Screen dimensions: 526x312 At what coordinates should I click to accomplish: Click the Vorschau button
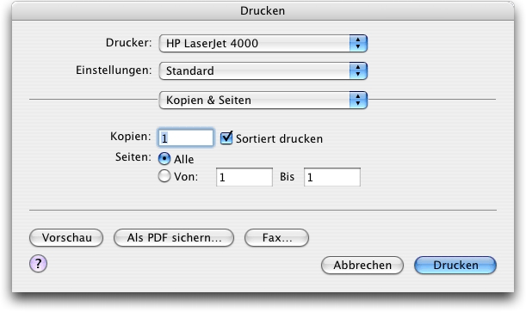(x=66, y=238)
